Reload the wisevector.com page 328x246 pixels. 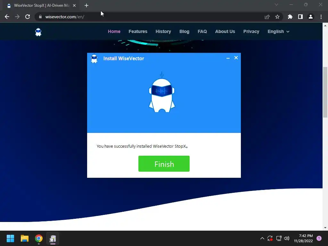(28, 17)
